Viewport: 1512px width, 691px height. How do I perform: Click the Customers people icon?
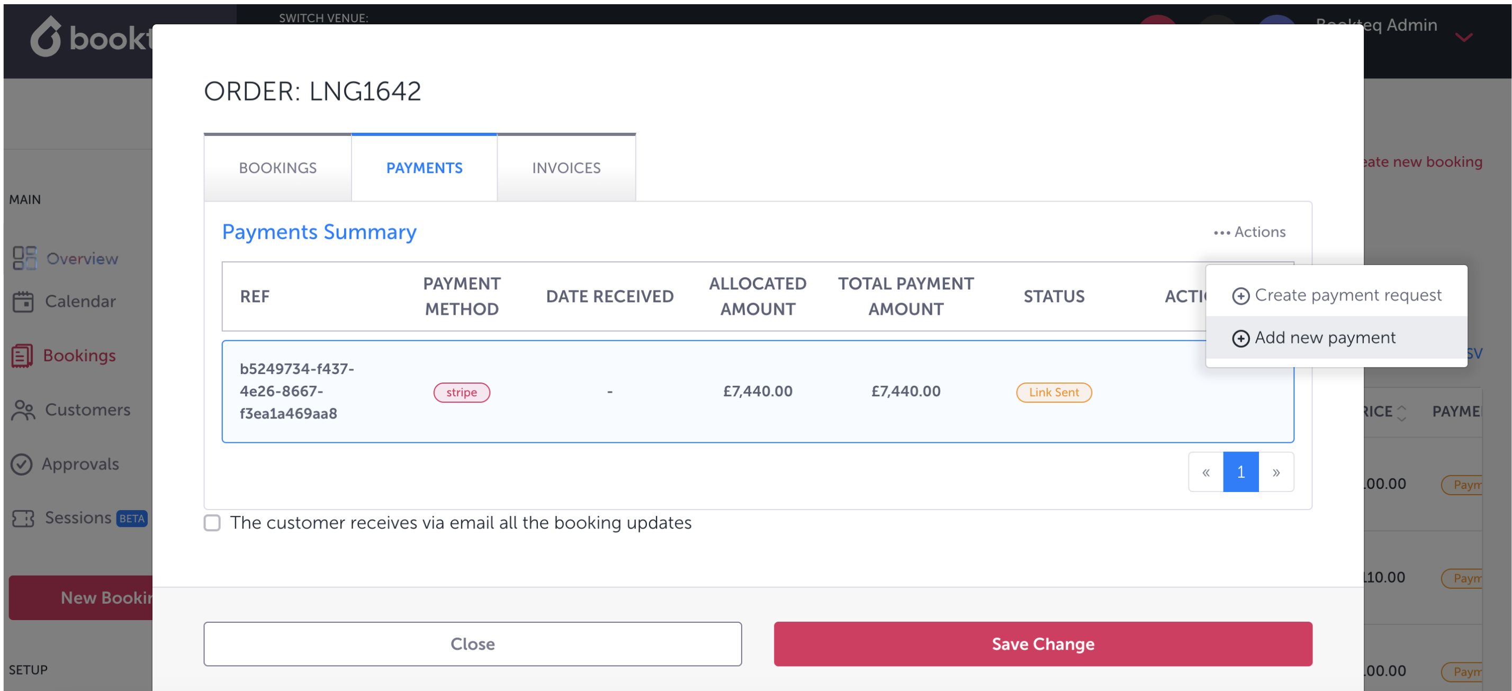(x=23, y=410)
